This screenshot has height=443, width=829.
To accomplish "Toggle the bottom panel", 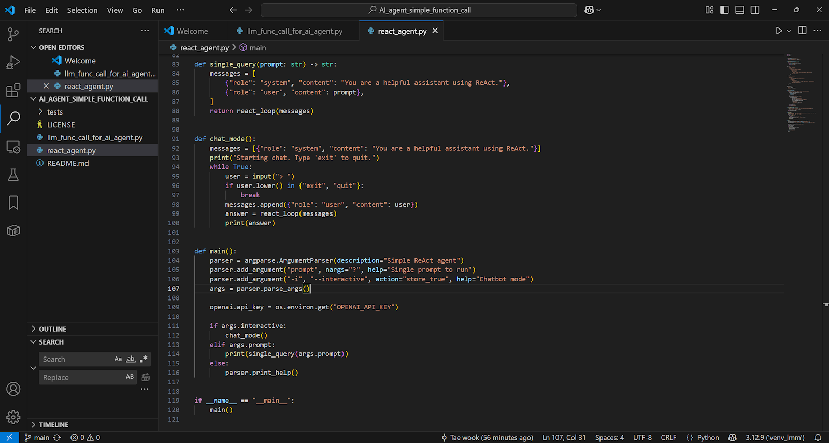I will pos(740,10).
